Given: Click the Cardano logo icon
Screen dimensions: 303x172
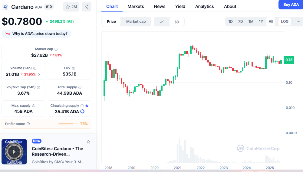Looking at the screenshot, I should tap(5, 7).
